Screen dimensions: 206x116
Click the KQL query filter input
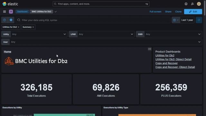coord(93,20)
